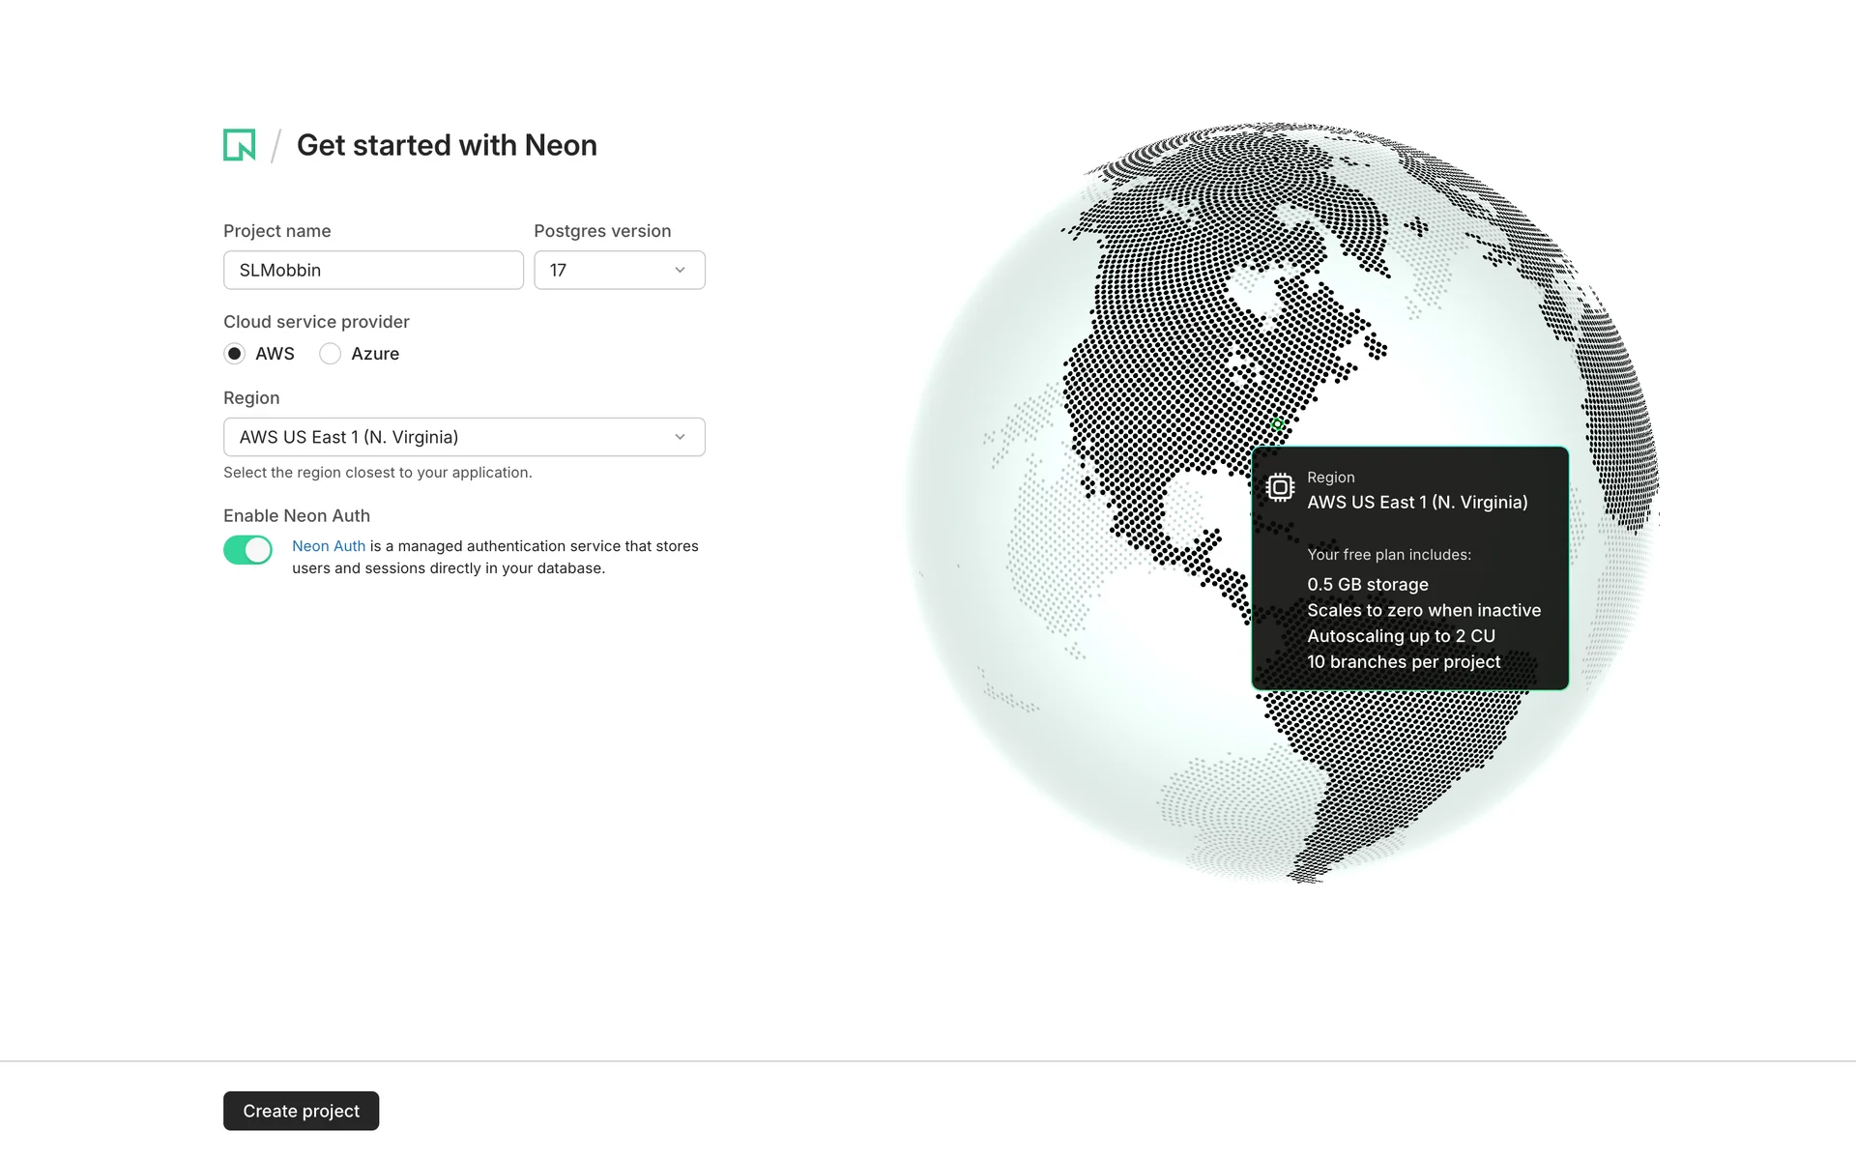Open the Neon Auth link

click(x=329, y=546)
